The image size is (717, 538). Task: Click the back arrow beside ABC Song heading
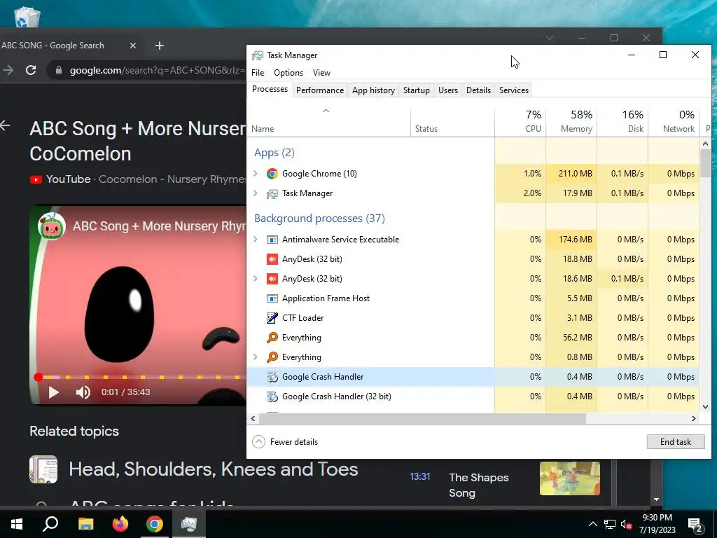pos(5,125)
